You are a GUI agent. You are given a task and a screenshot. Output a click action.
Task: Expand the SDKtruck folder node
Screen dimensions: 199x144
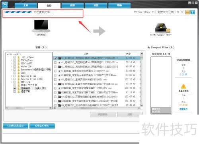click(12, 82)
